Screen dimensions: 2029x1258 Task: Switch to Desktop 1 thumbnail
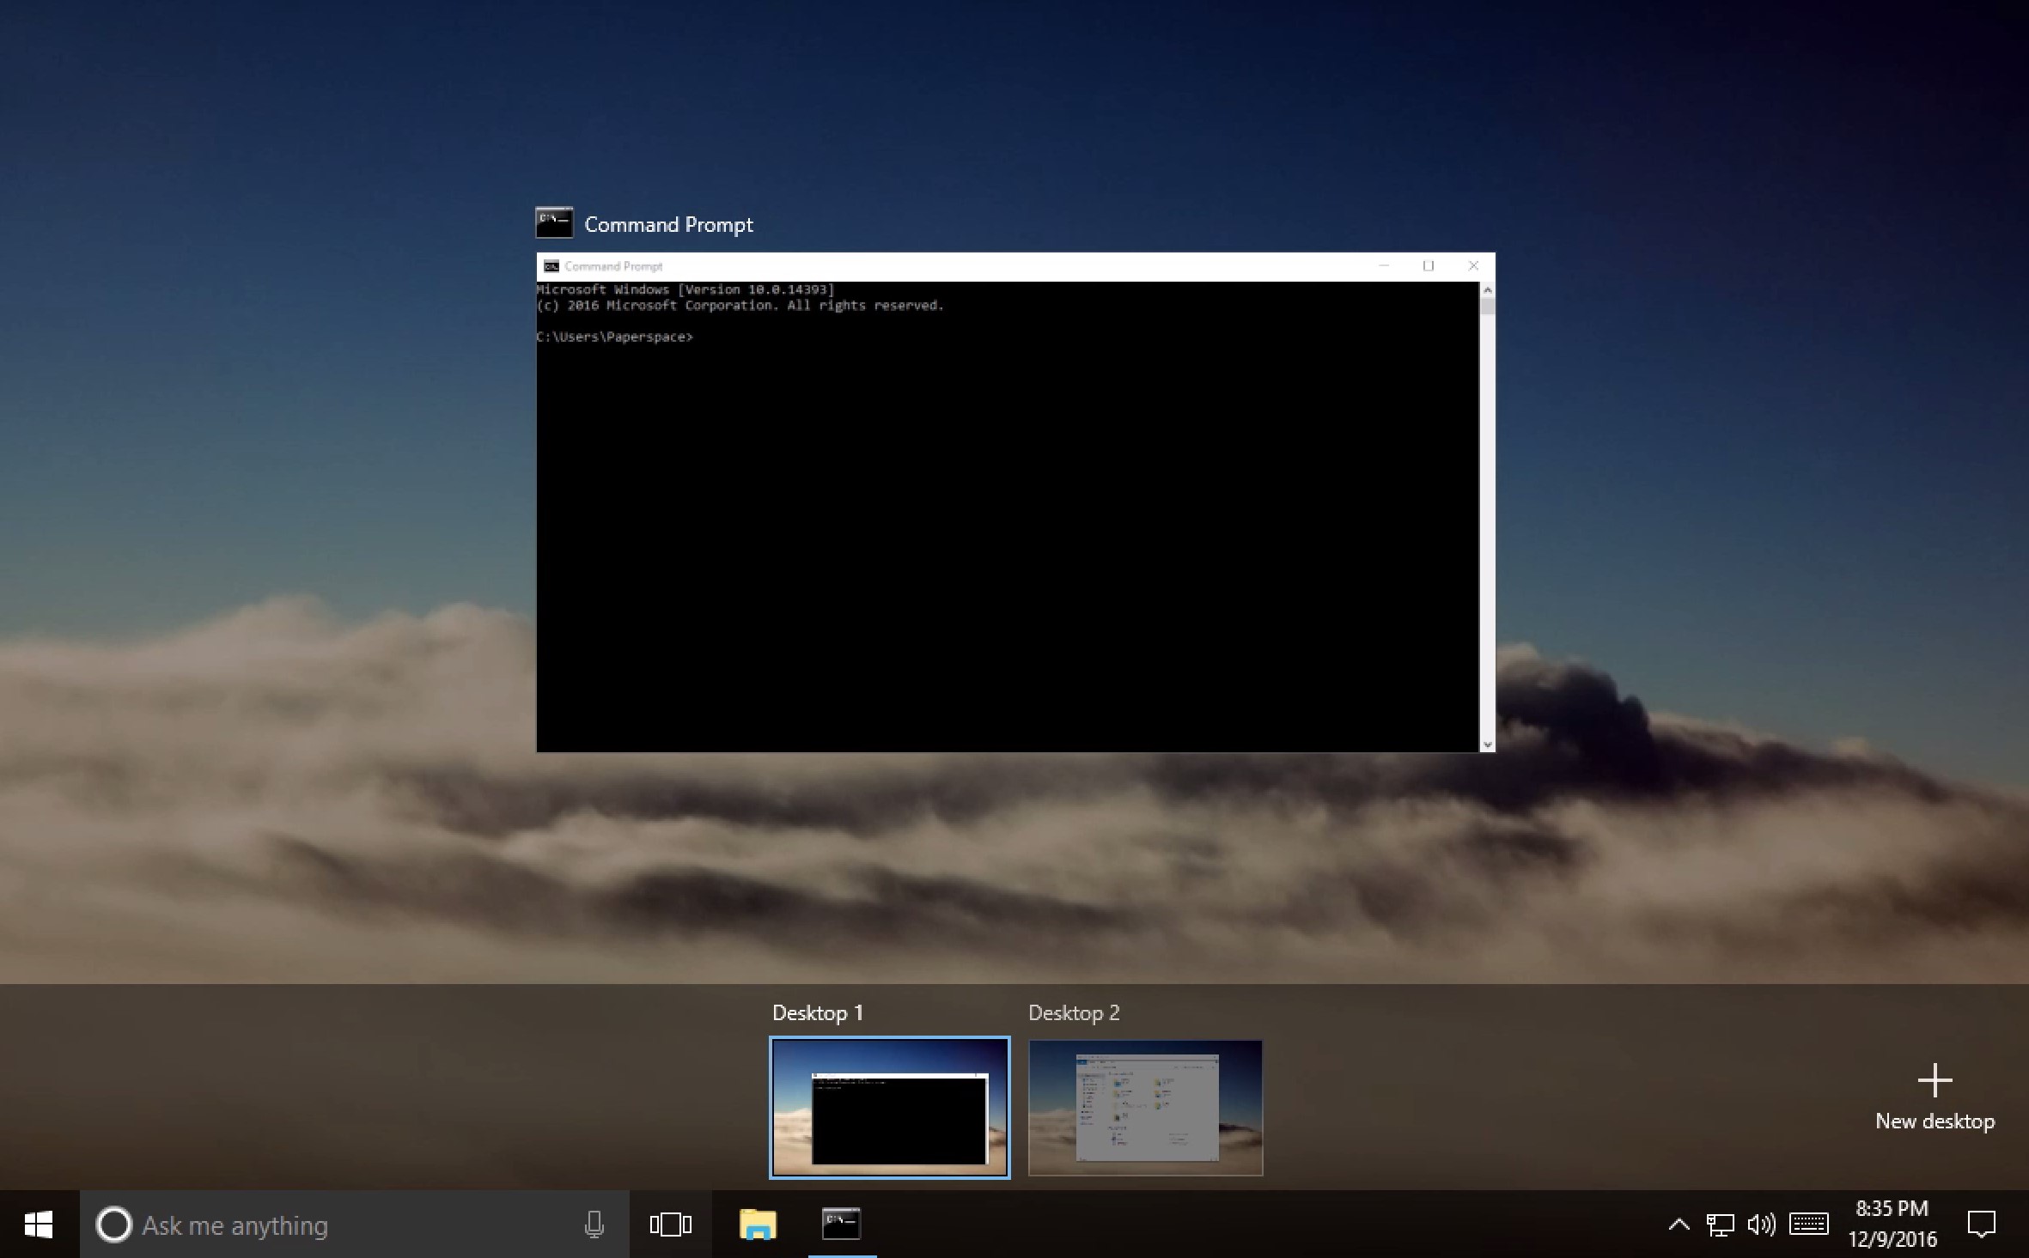(889, 1108)
